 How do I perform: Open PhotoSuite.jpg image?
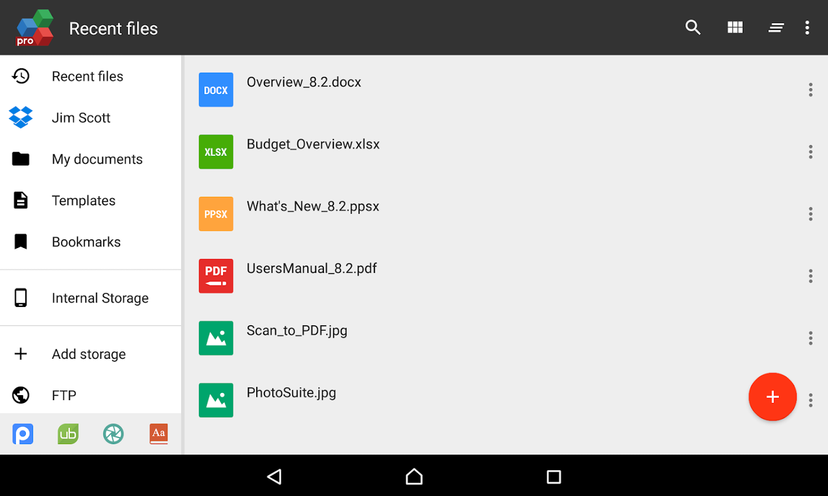(291, 393)
